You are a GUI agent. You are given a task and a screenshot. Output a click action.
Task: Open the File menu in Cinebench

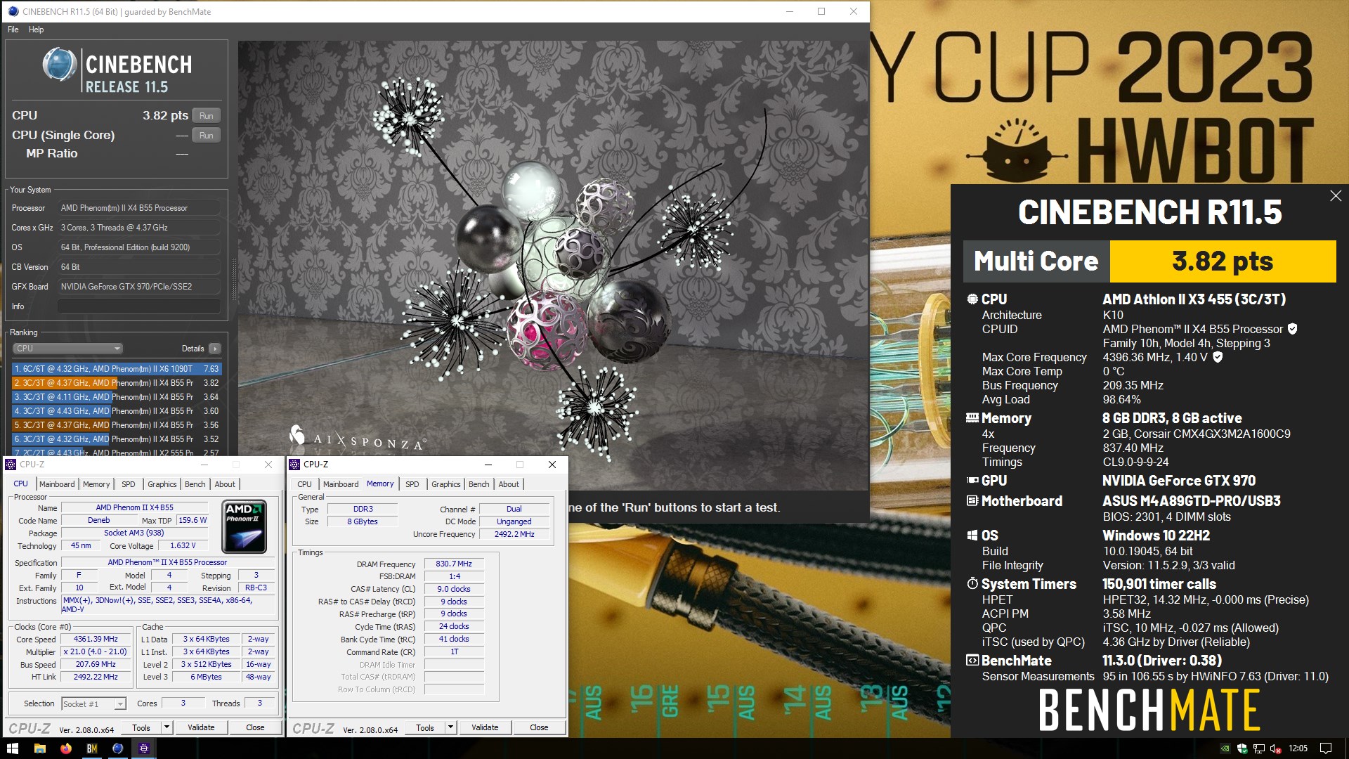pyautogui.click(x=13, y=30)
